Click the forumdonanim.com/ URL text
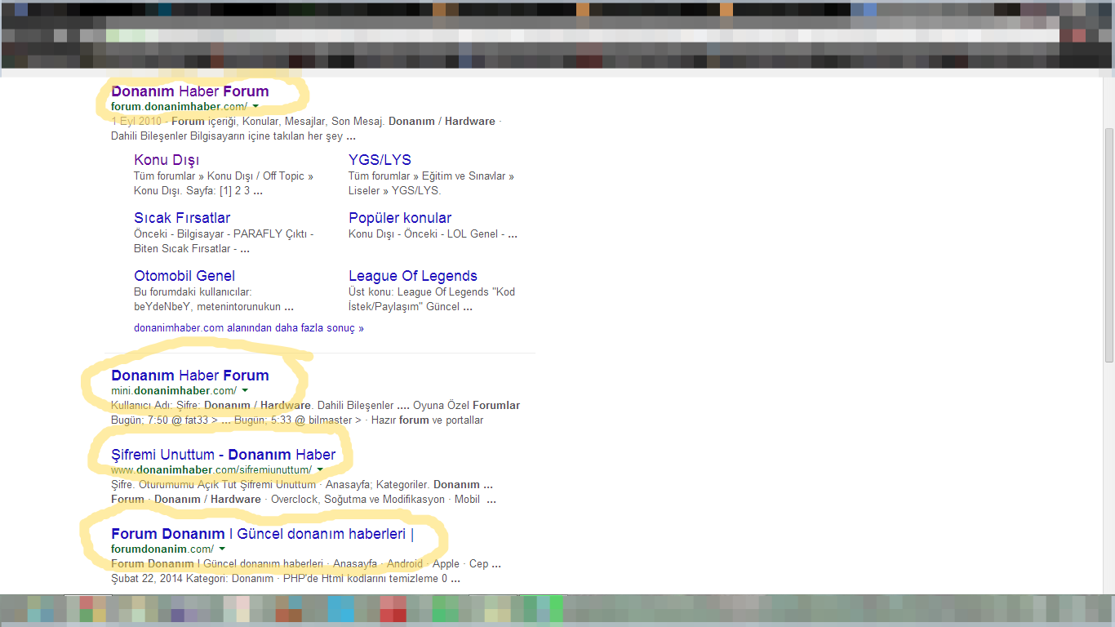This screenshot has width=1115, height=627. point(162,549)
